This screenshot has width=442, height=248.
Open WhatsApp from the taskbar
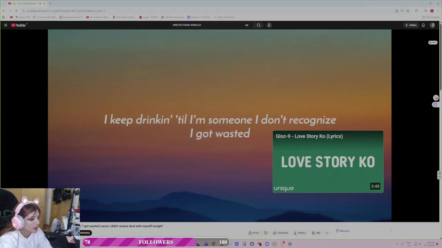click(x=275, y=244)
